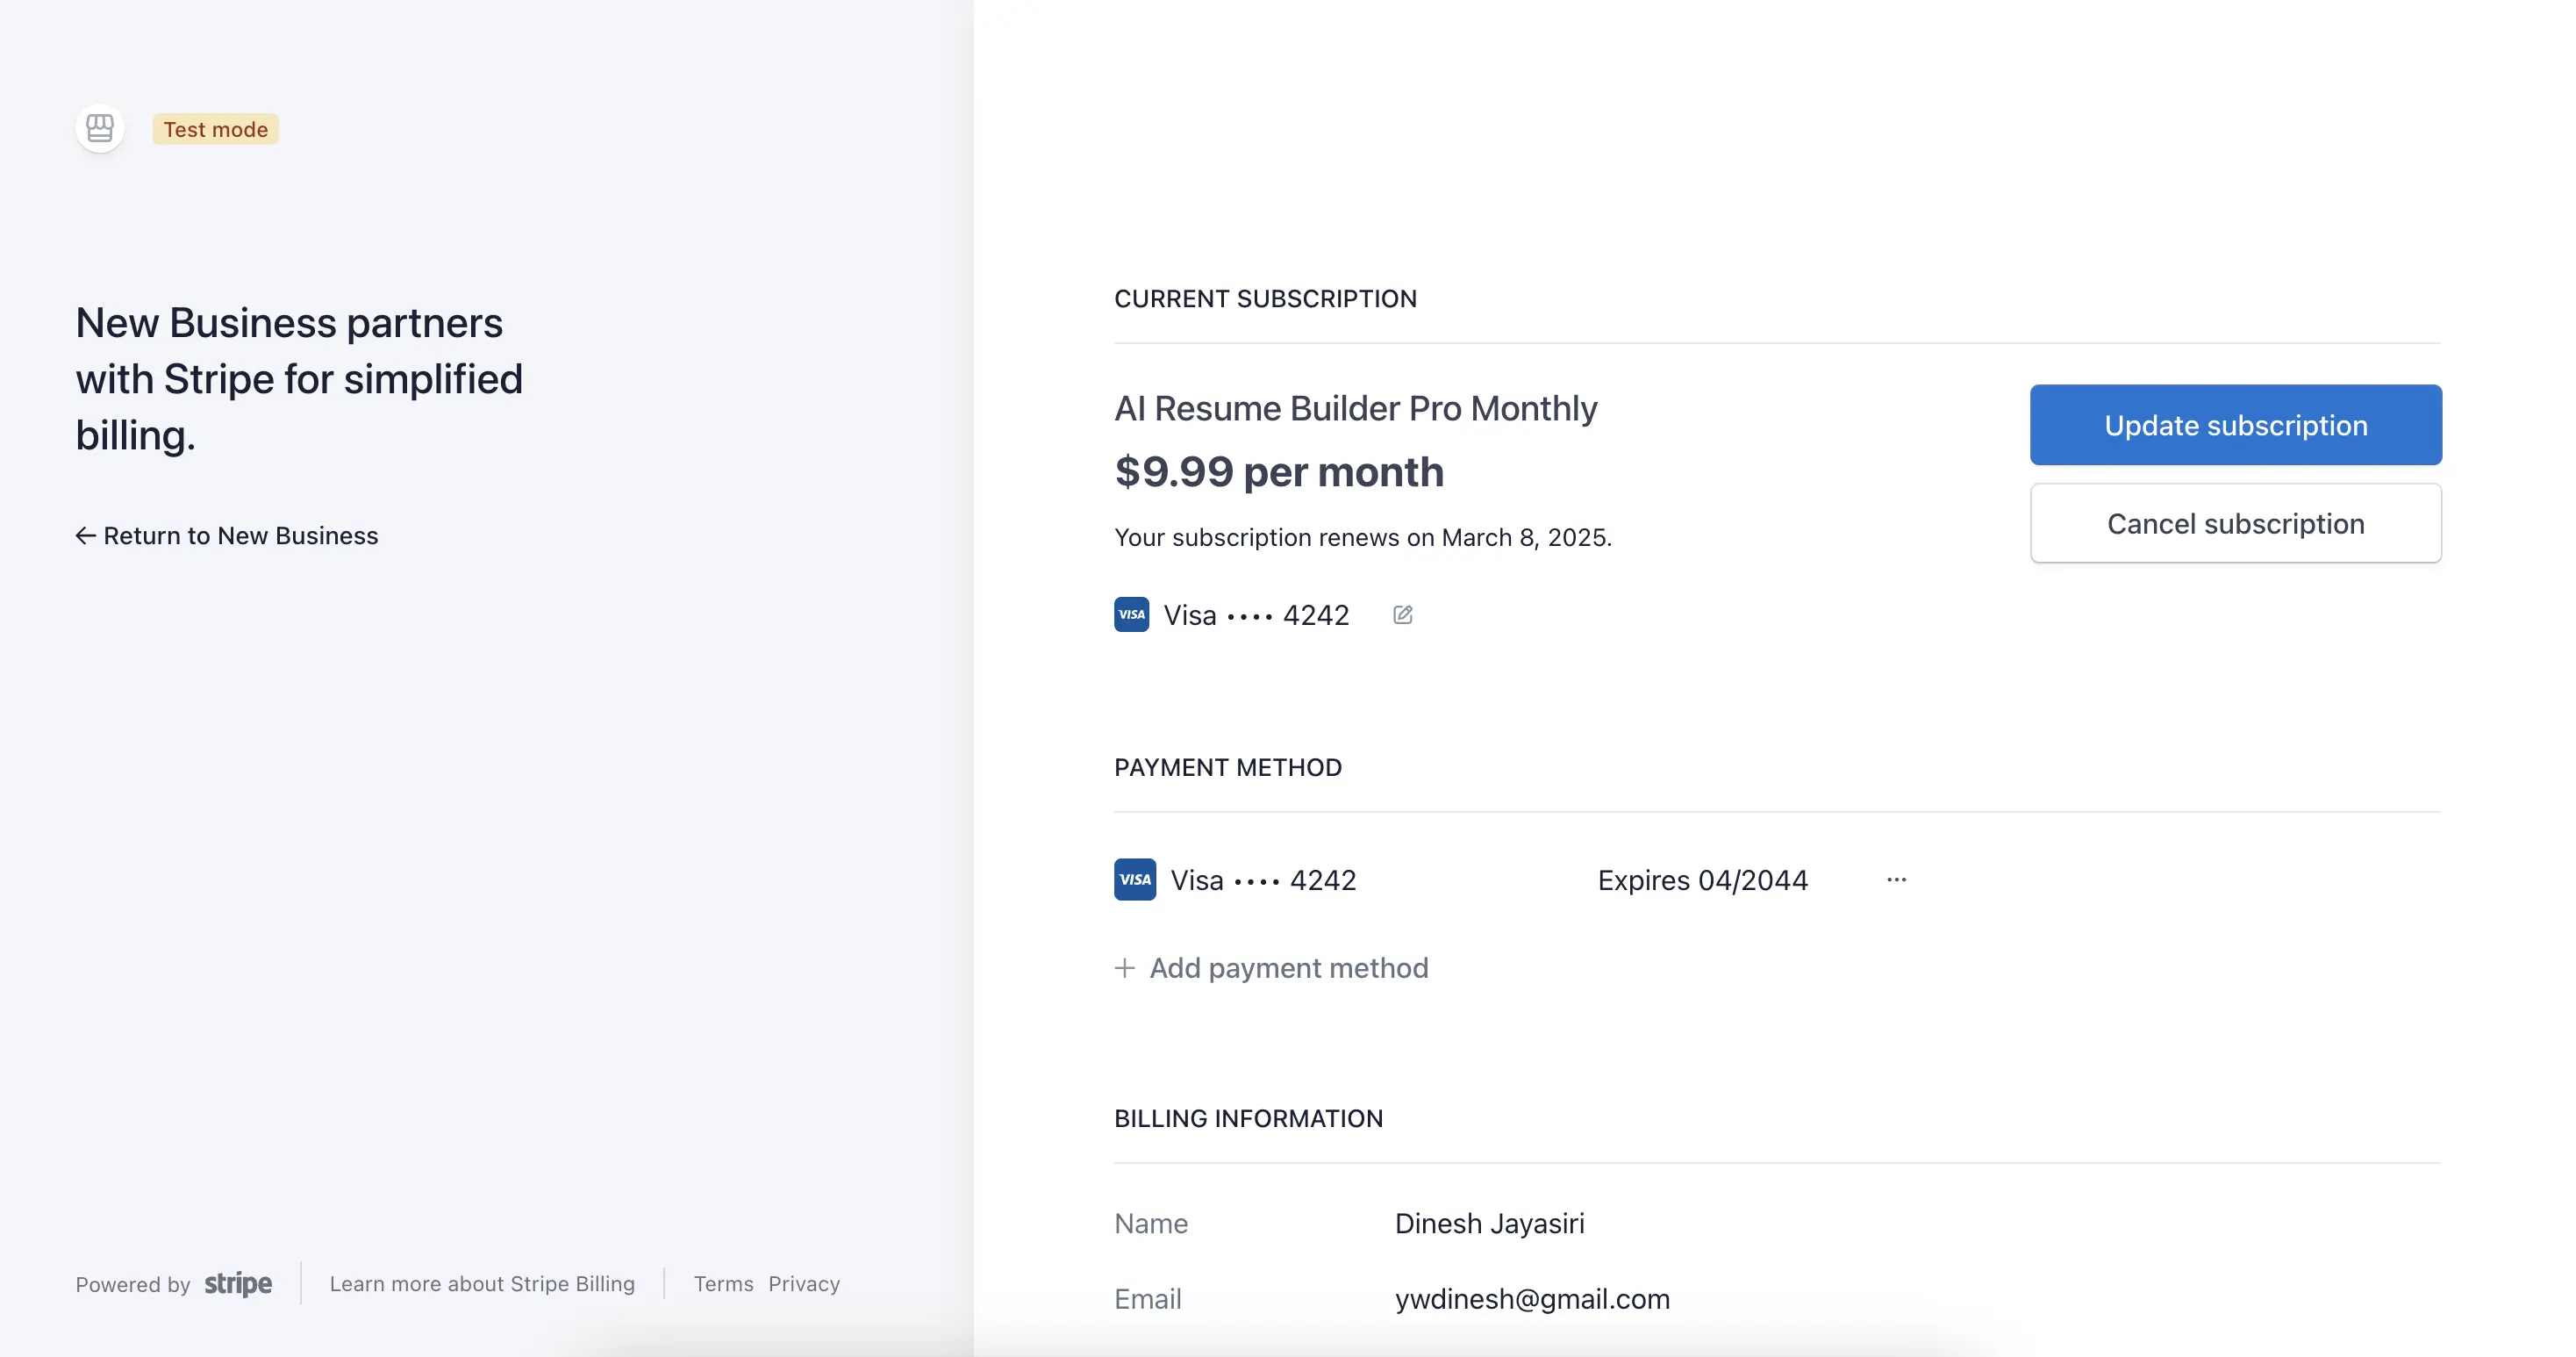Click the Email label in billing information
2576x1357 pixels.
[x=1148, y=1299]
